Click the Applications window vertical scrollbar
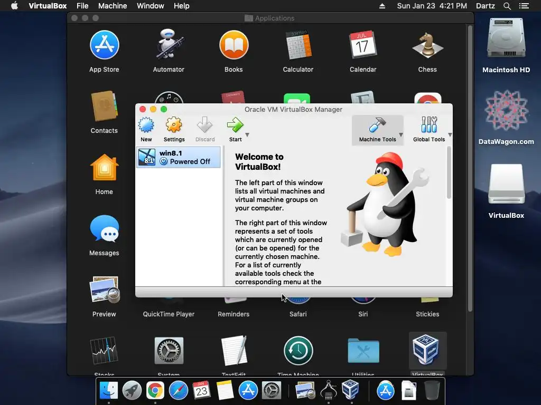This screenshot has height=405, width=541. [x=470, y=169]
